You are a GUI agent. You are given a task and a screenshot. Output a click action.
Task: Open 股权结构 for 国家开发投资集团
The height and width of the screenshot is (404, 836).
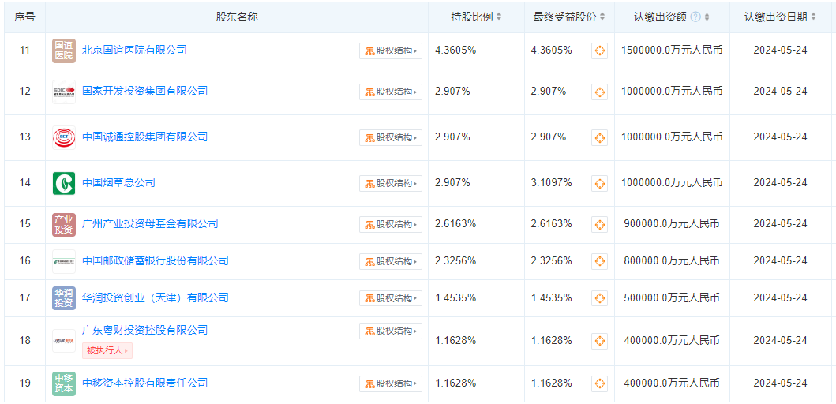tap(391, 92)
